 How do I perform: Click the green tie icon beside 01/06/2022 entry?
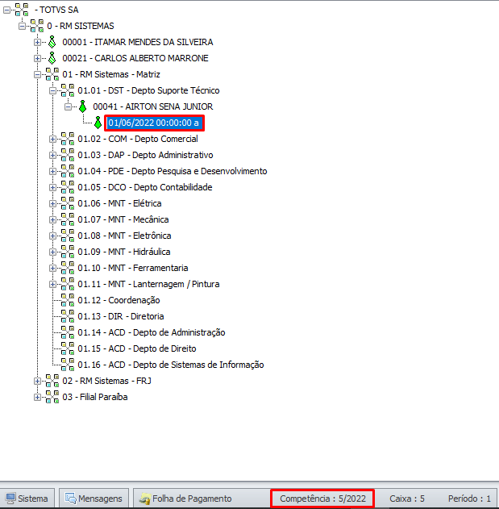click(x=98, y=123)
